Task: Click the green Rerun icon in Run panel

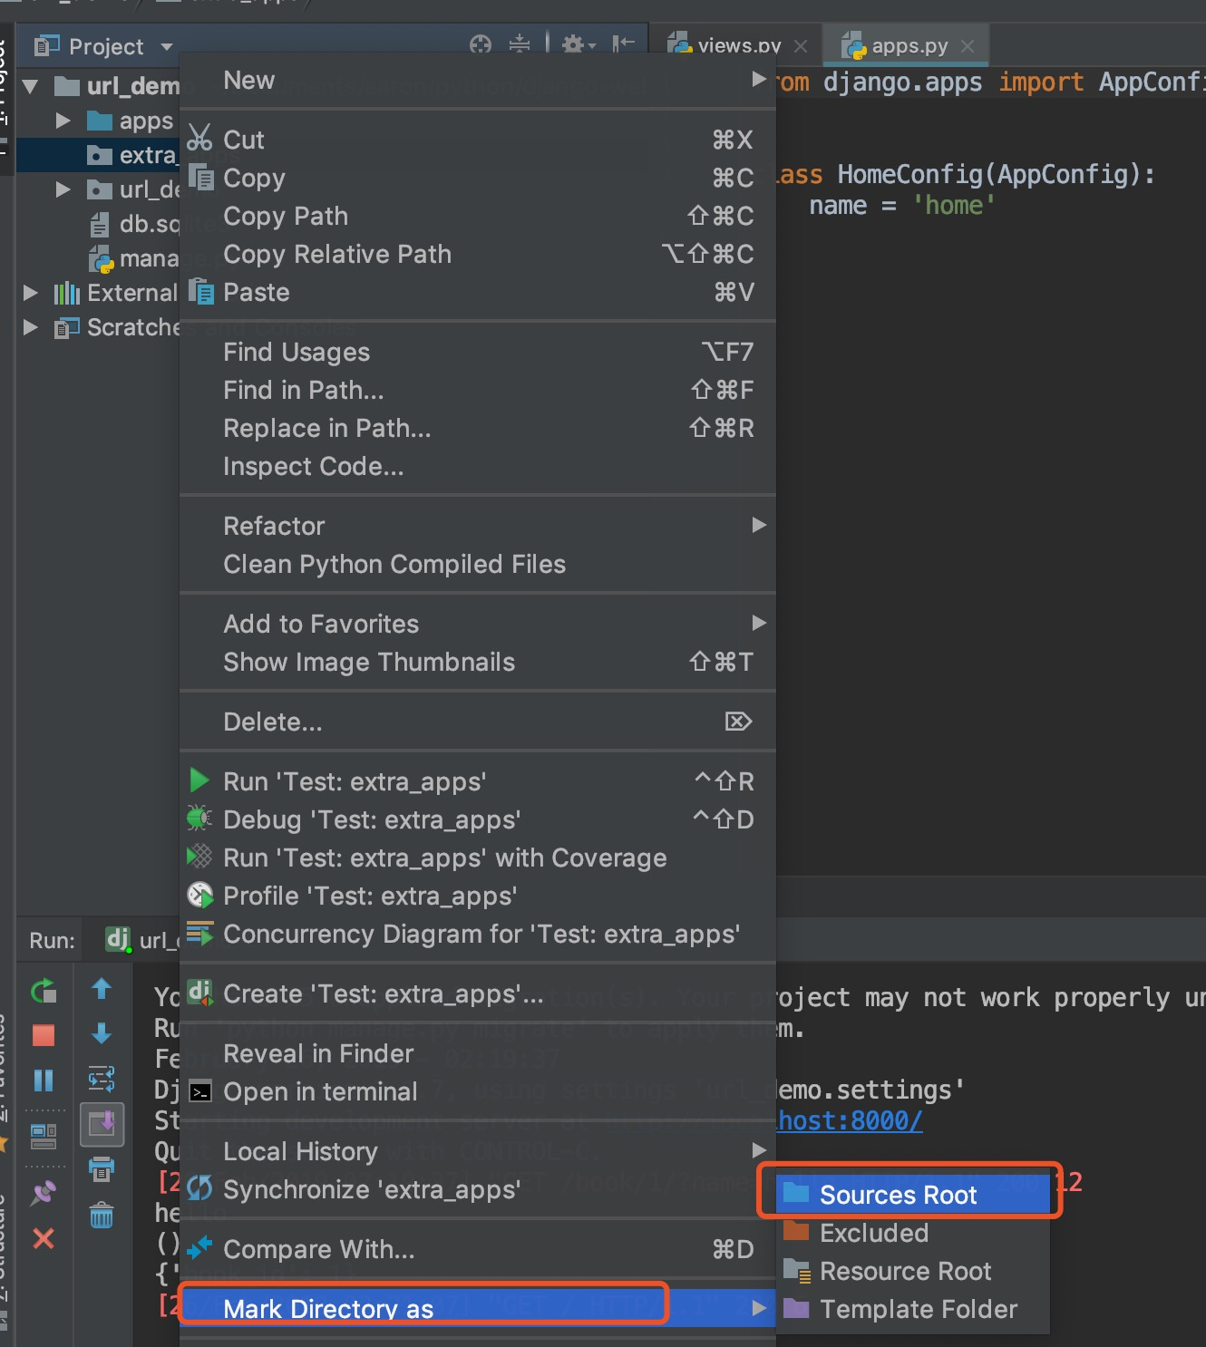Action: click(x=44, y=991)
